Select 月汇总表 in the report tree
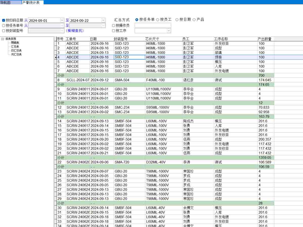Viewport: 303px width, 227px height. (16, 54)
